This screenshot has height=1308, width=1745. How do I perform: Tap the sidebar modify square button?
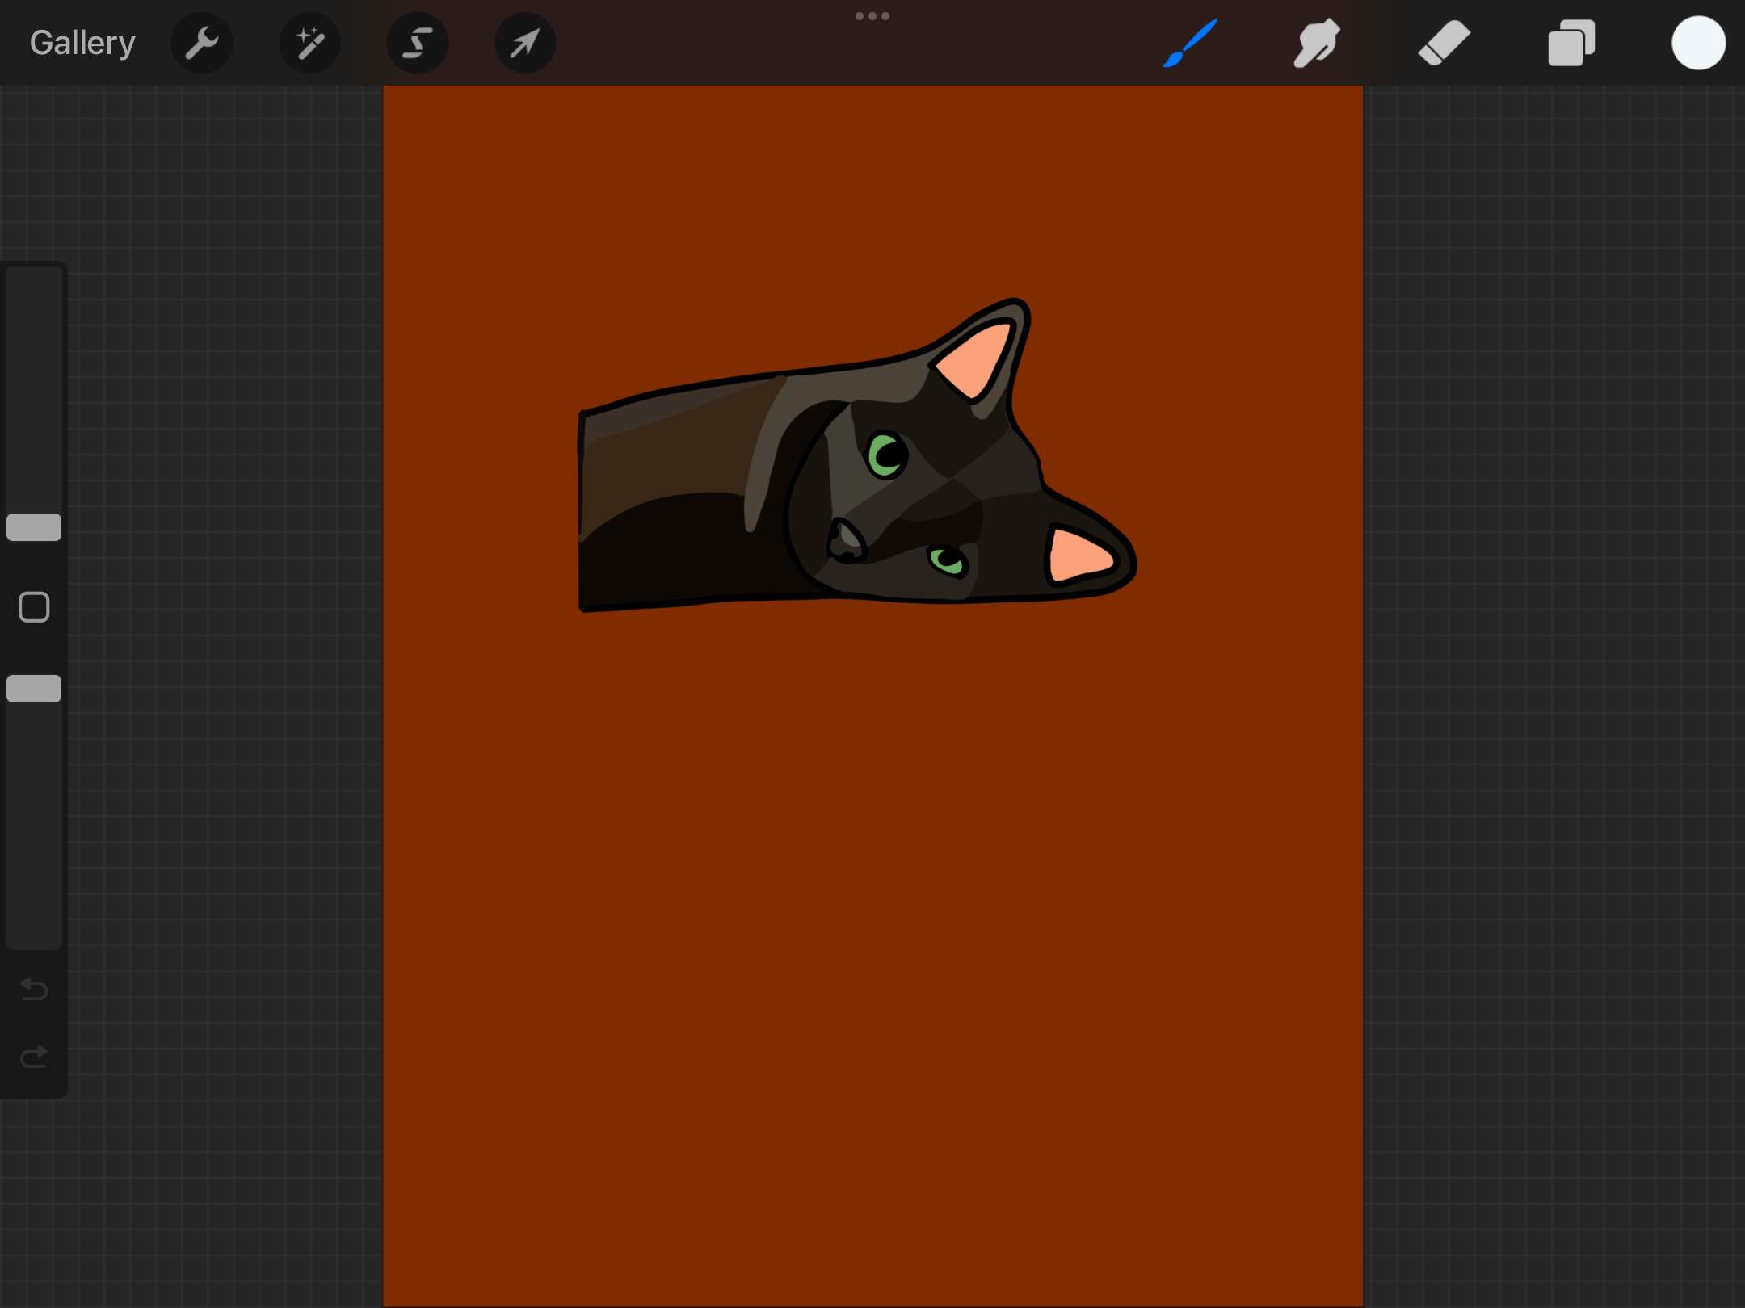click(34, 607)
